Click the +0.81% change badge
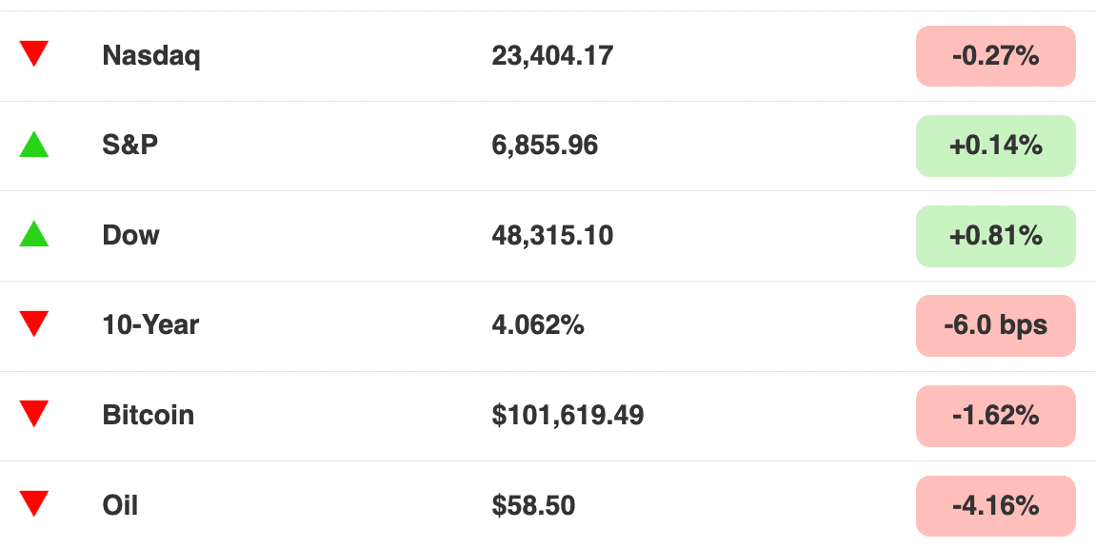 [995, 236]
